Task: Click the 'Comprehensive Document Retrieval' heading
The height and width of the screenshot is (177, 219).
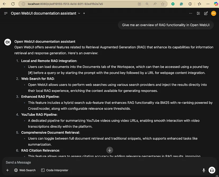Action: (x=51, y=132)
